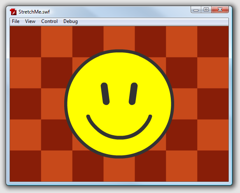Click the dark red bottom-right checkerboard square
Image resolution: width=240 pixels, height=193 pixels.
(213, 166)
